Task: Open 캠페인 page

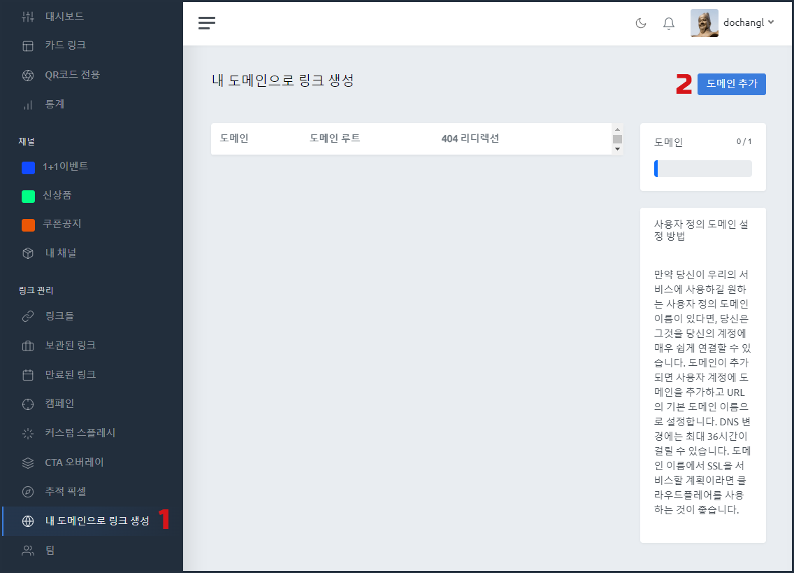Action: 59,404
